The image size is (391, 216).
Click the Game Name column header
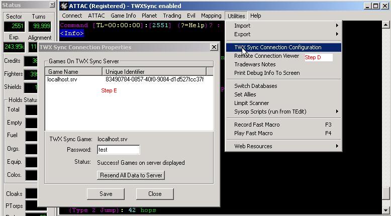coord(74,72)
